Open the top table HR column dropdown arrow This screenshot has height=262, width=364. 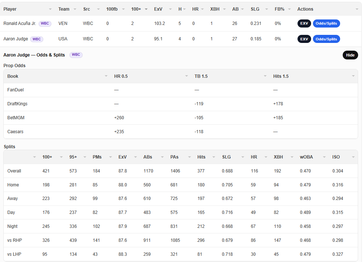click(202, 9)
